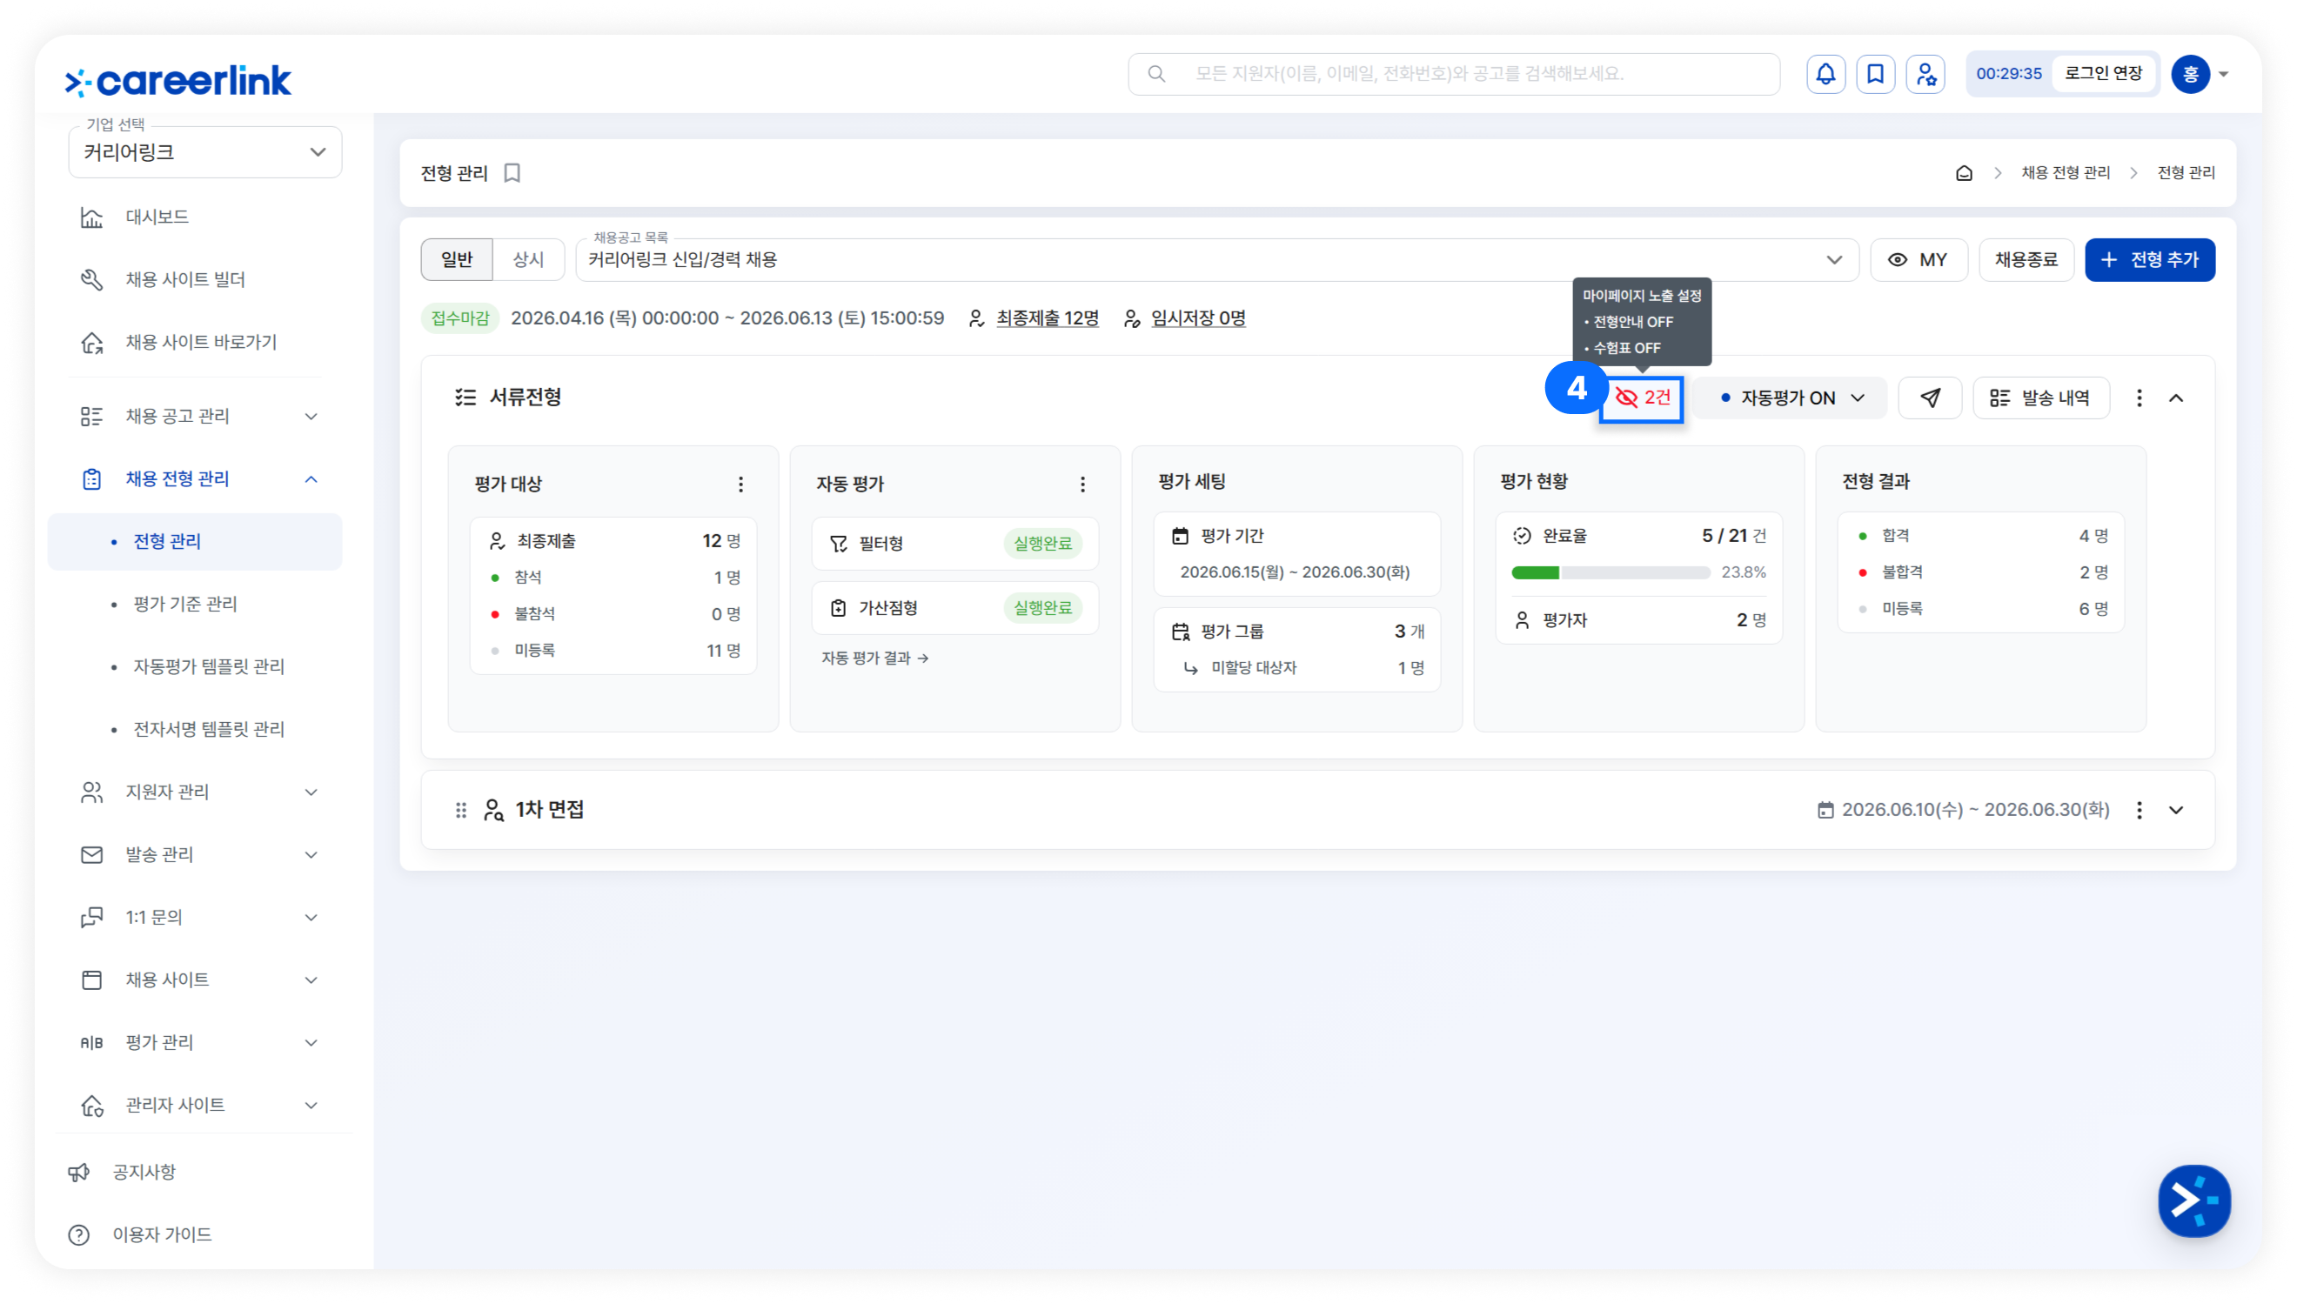This screenshot has width=2297, height=1304.
Task: Click 채용 전형 관리 breadcrumb link
Action: [x=2065, y=173]
